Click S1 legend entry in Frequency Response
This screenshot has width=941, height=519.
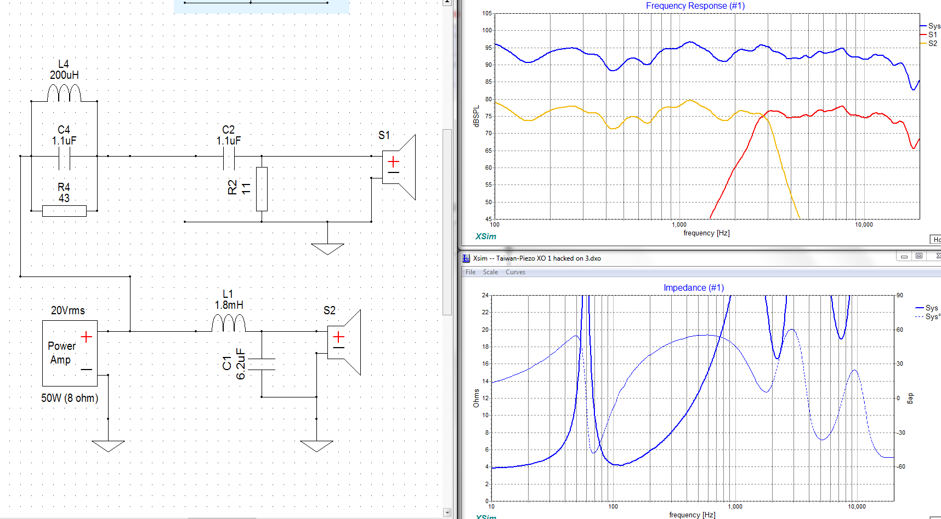[x=928, y=34]
